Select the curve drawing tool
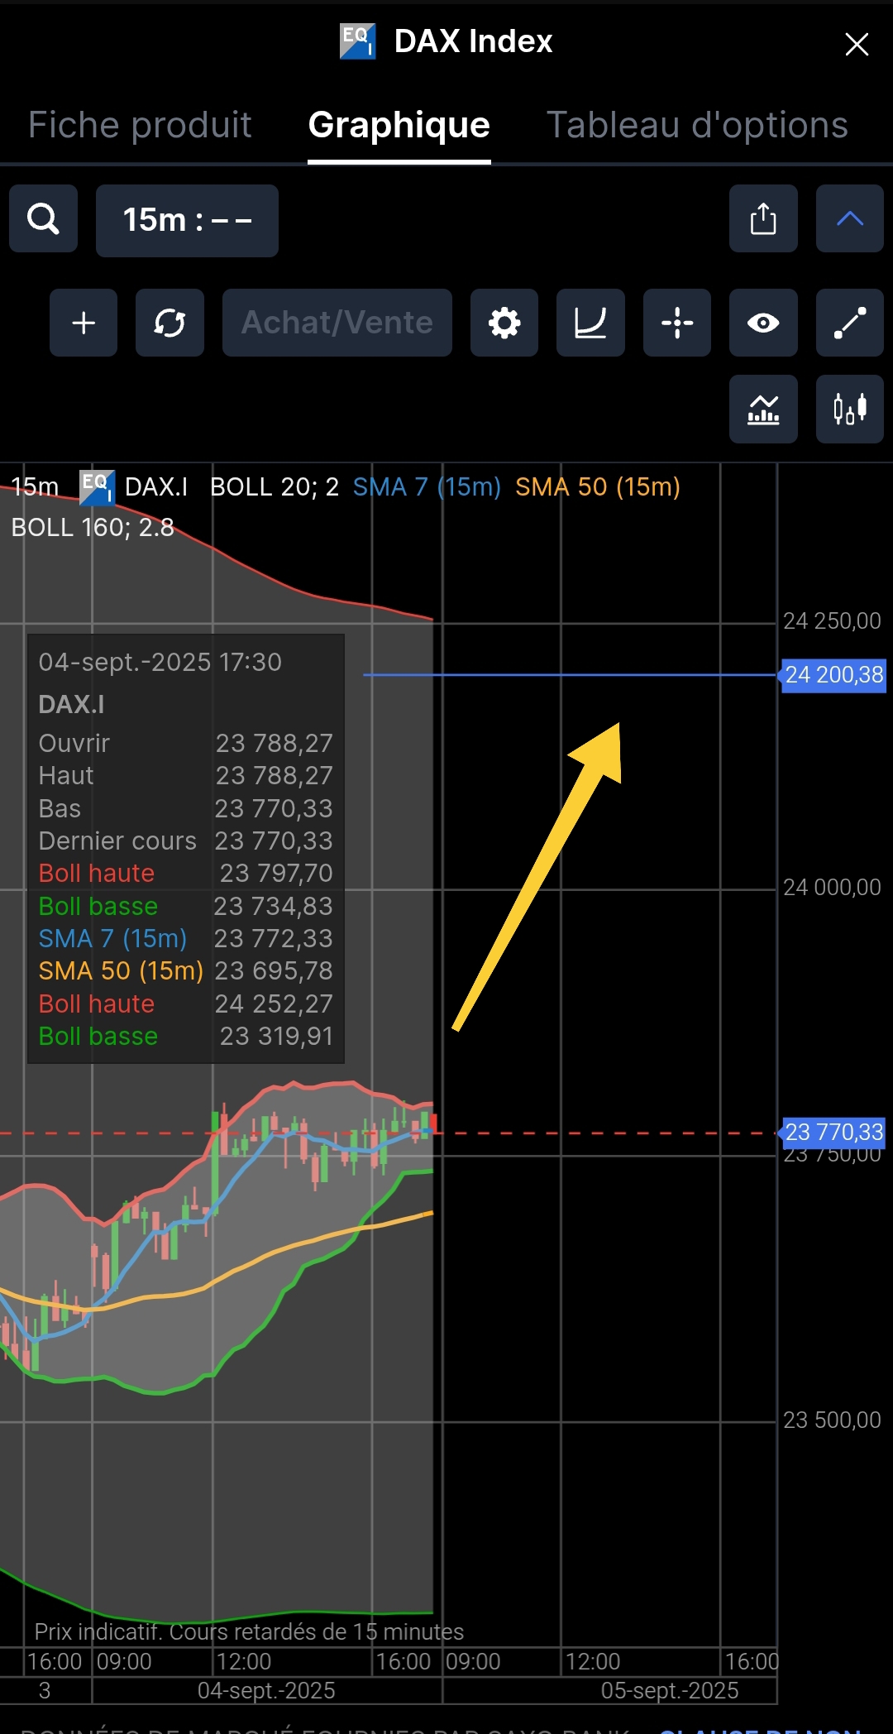Viewport: 893px width, 1734px height. 590,323
